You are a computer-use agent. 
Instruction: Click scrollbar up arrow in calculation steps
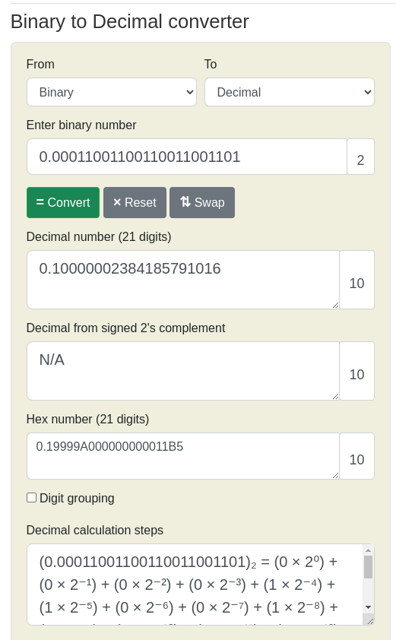tap(368, 550)
